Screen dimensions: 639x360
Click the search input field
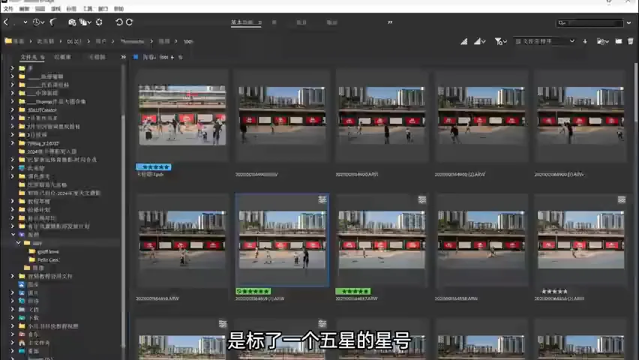pyautogui.click(x=589, y=22)
